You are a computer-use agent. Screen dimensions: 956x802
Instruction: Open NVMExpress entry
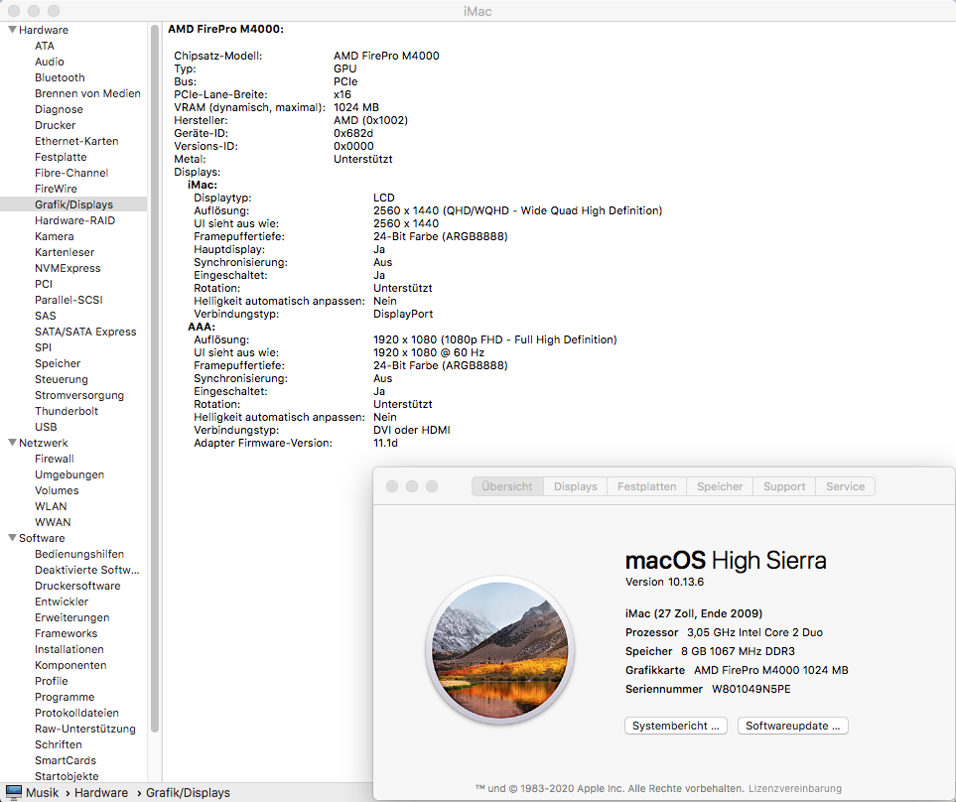pyautogui.click(x=68, y=268)
